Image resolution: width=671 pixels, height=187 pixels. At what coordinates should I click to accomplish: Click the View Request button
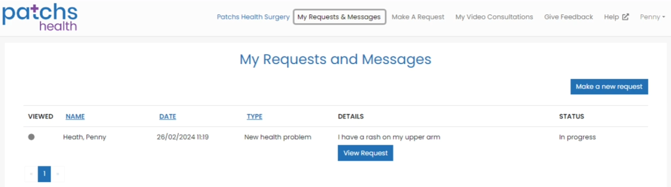366,153
